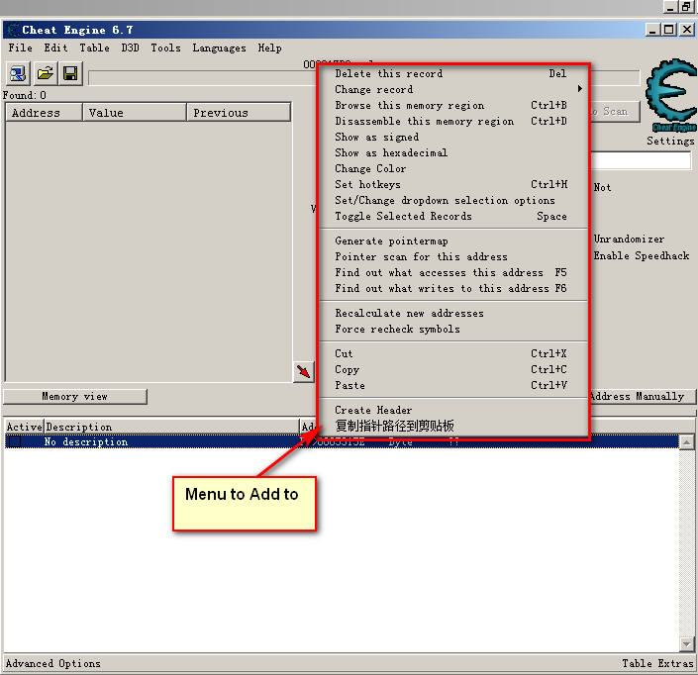Click the value input field right of menu
This screenshot has height=675, width=698.
pos(641,160)
